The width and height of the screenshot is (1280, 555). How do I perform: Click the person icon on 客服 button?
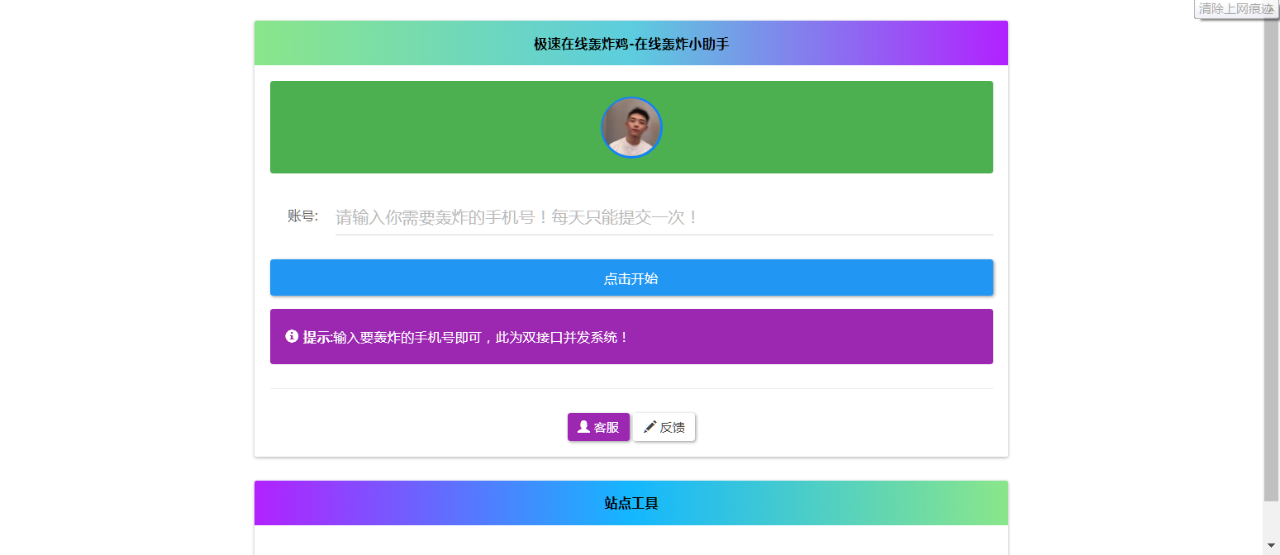pos(583,427)
